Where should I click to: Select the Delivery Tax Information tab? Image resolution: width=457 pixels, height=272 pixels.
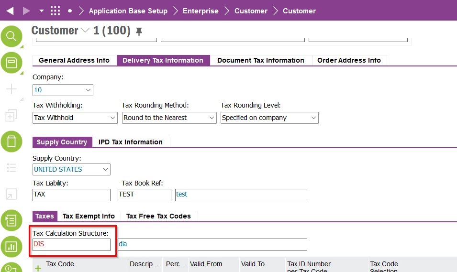(x=163, y=60)
